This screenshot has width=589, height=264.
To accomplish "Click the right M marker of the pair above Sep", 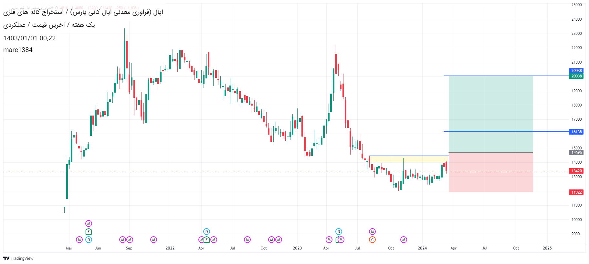I will click(x=130, y=239).
